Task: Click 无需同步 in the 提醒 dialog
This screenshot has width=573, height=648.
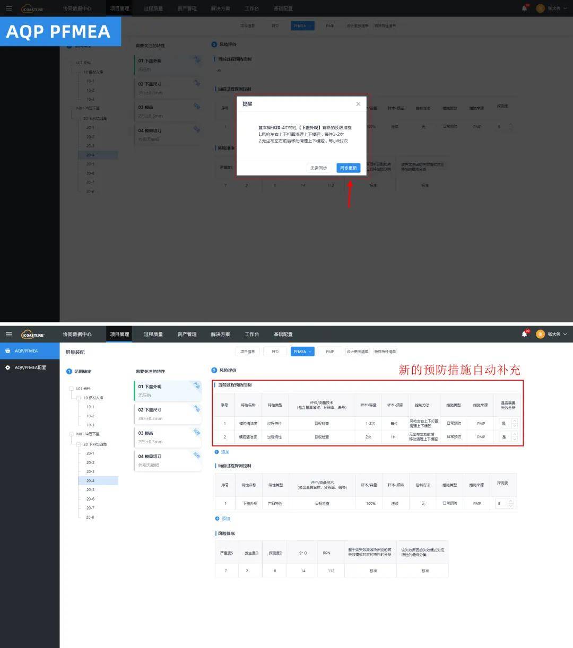Action: coord(319,168)
